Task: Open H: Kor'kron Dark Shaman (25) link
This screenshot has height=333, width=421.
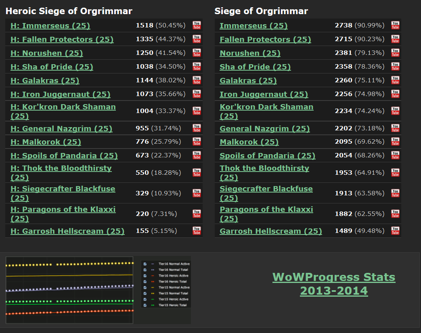Action: 63,111
